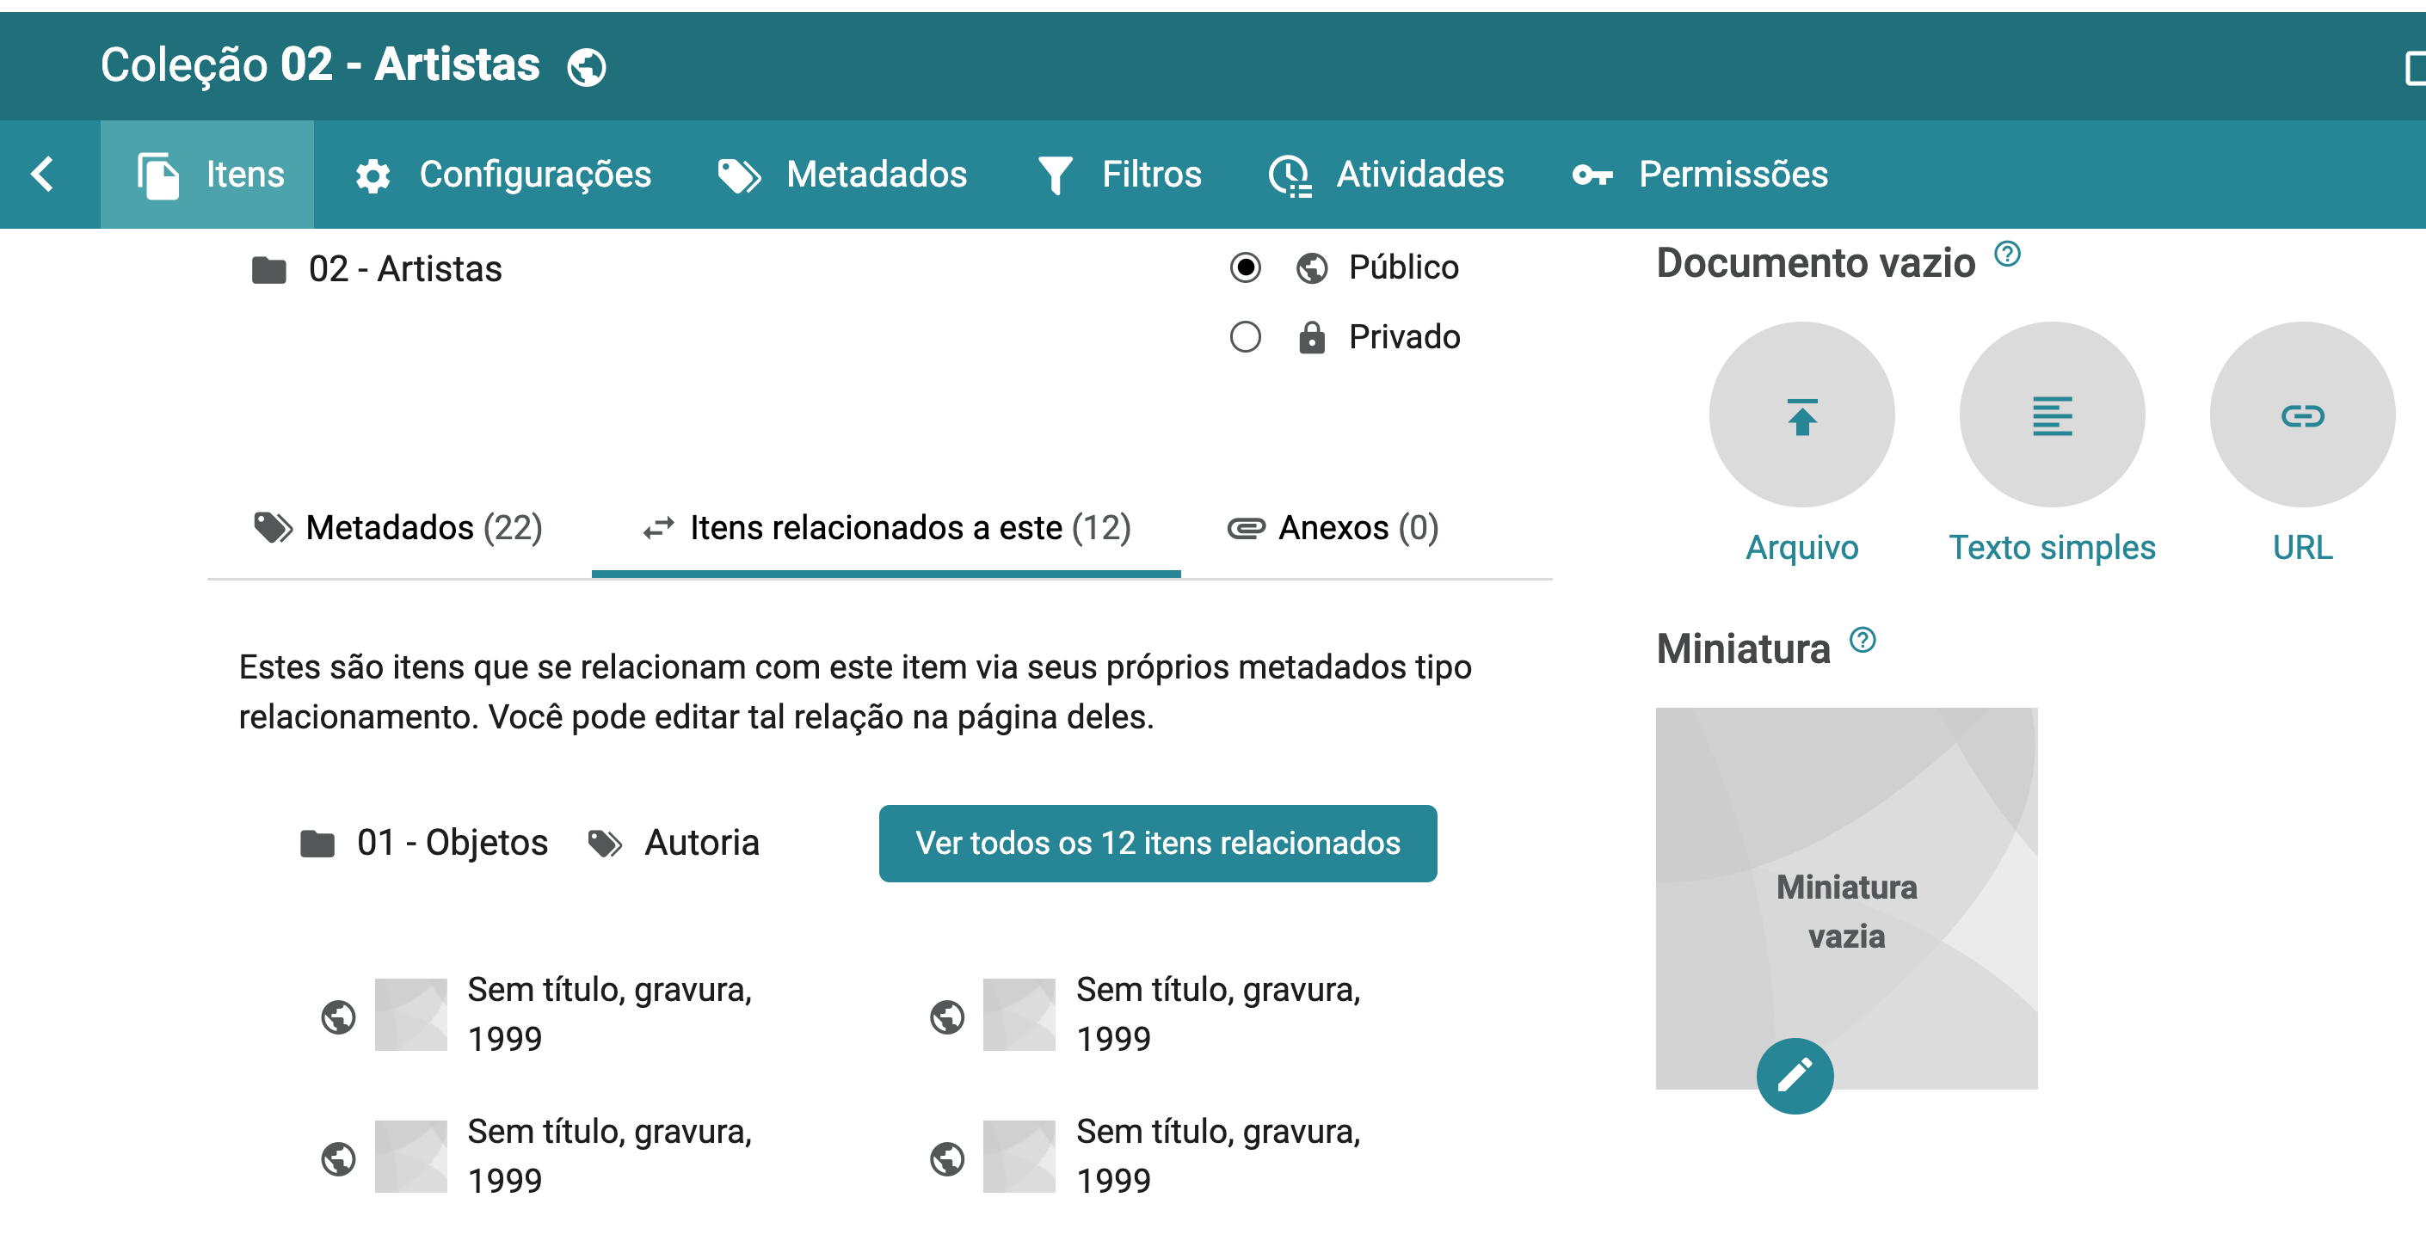Open the Permissões tab
Image resolution: width=2426 pixels, height=1259 pixels.
coord(1700,175)
